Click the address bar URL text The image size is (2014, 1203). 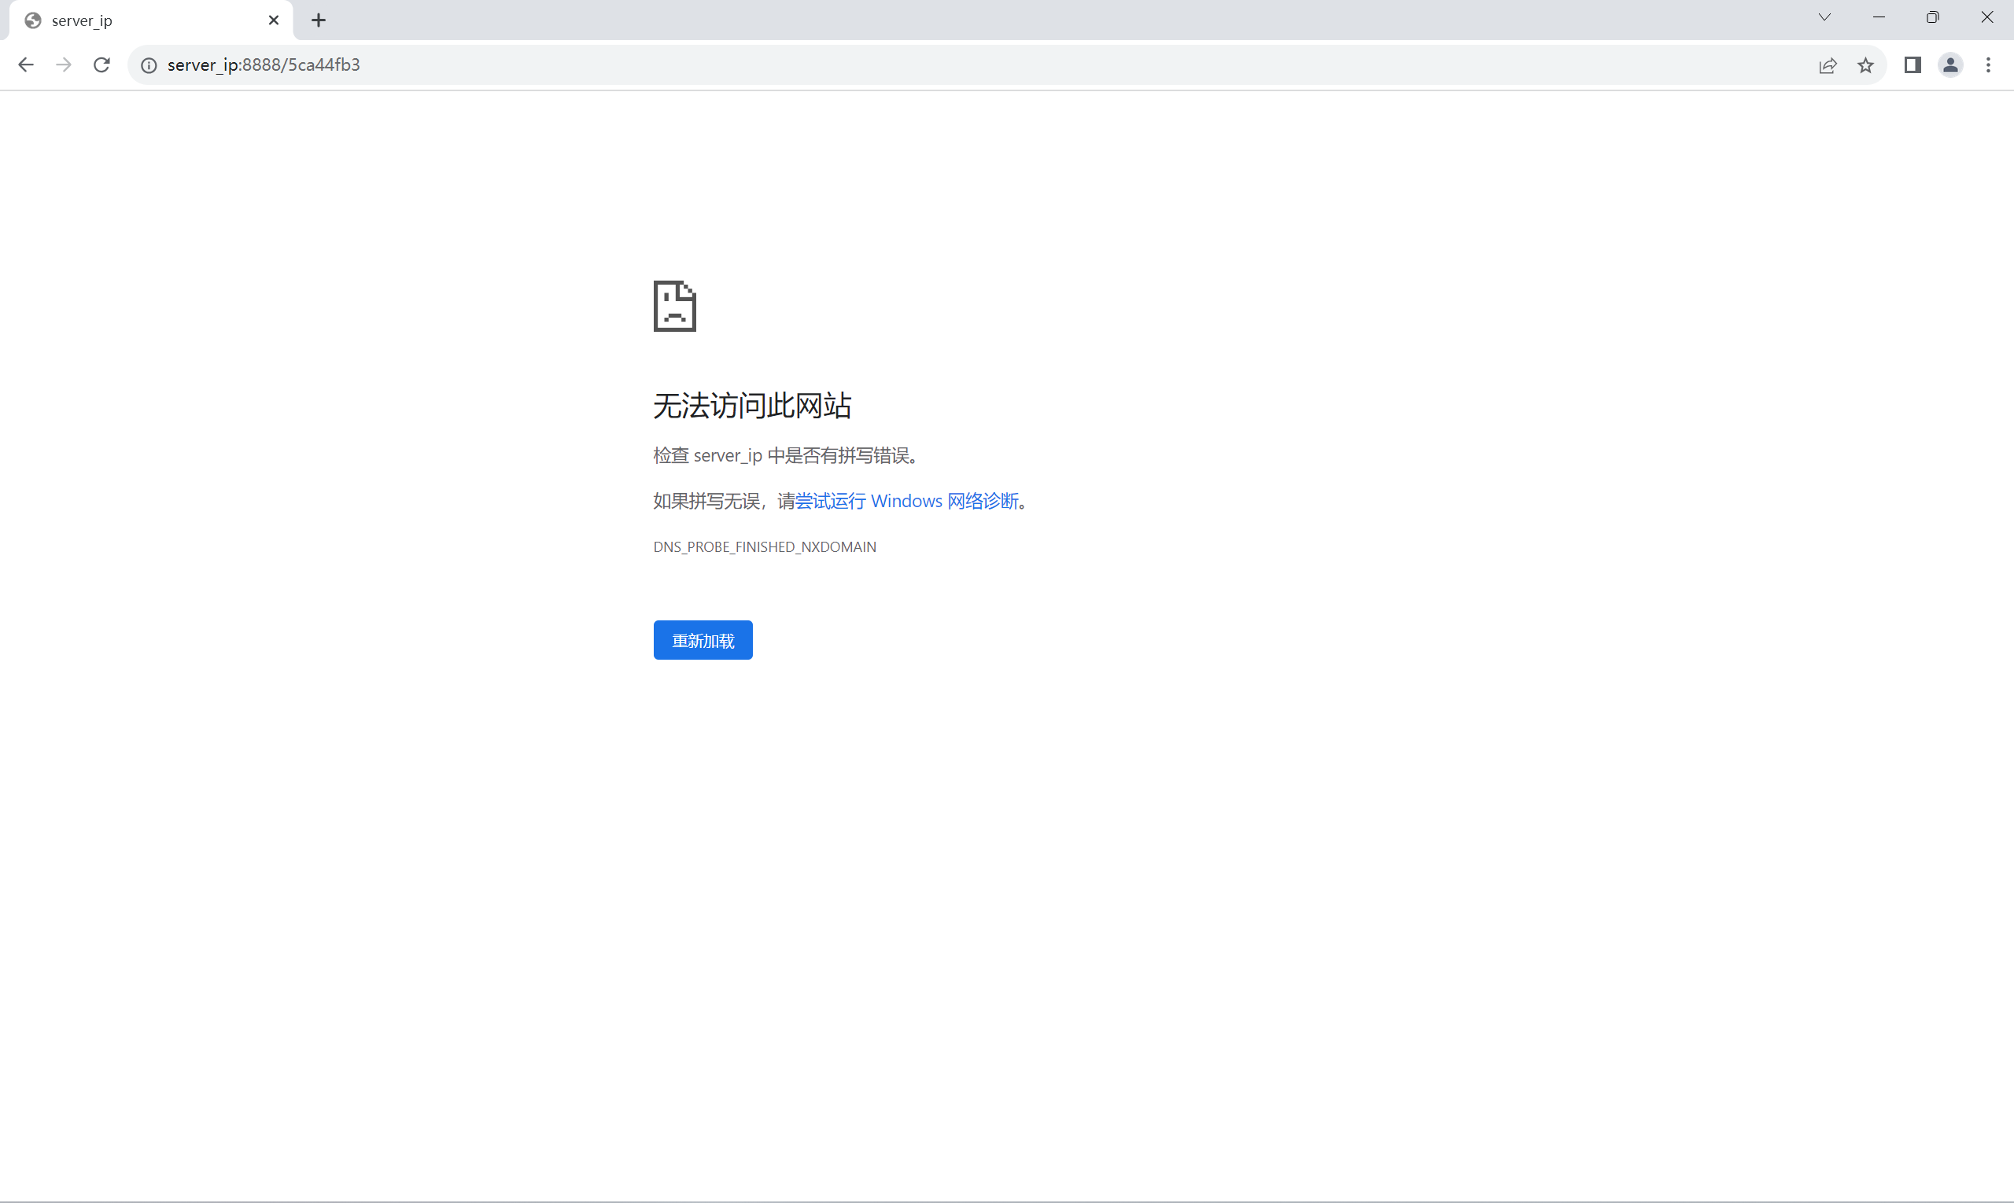[264, 64]
